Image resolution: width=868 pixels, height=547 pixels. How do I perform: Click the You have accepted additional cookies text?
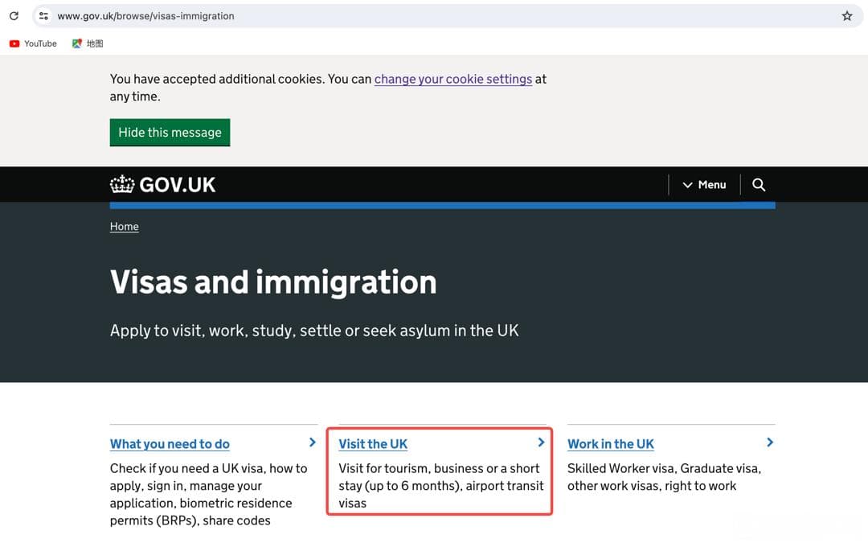tap(328, 88)
